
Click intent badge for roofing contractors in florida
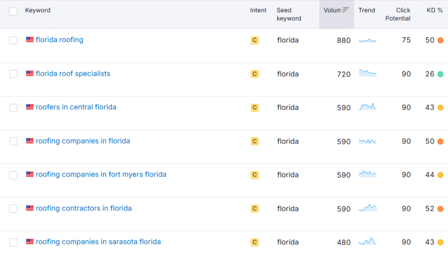pos(255,209)
